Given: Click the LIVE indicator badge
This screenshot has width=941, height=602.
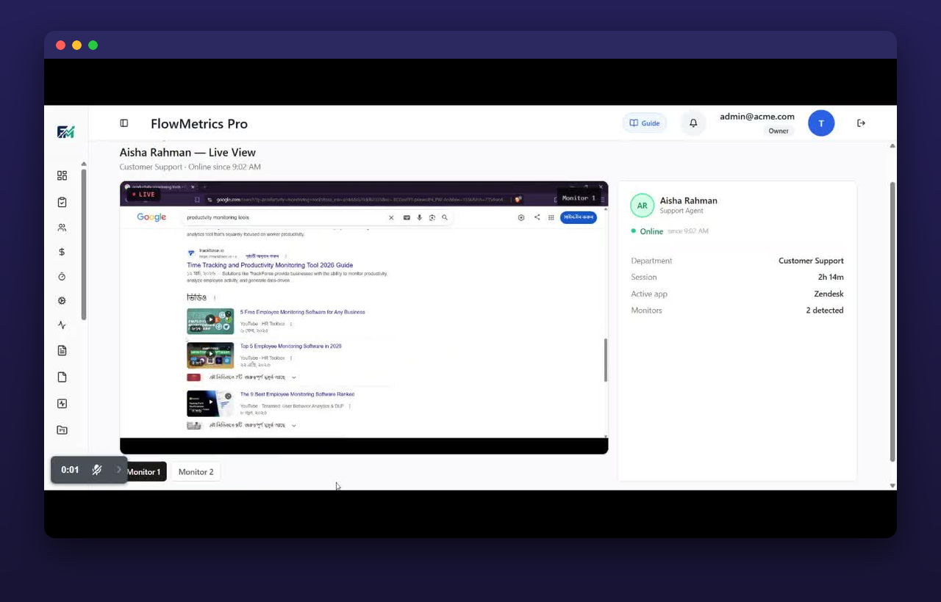Looking at the screenshot, I should click(143, 195).
